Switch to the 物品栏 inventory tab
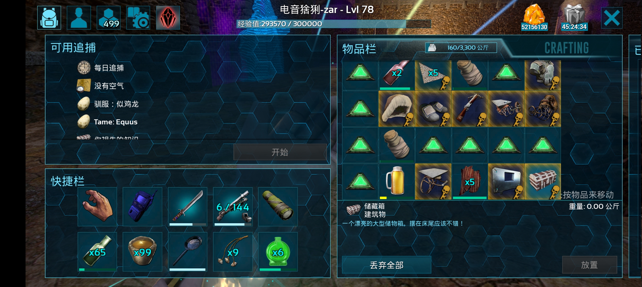The width and height of the screenshot is (642, 287). click(x=359, y=49)
